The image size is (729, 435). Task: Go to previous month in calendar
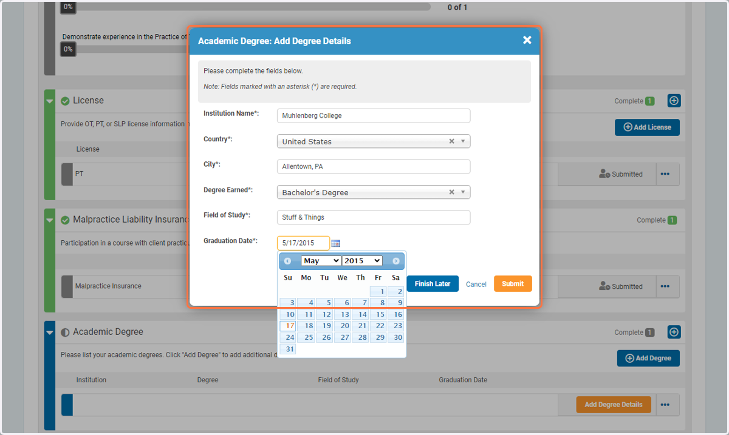coord(288,261)
